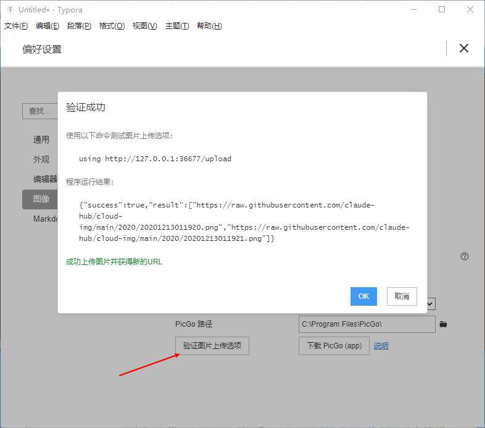Select the 外观 preferences category
The image size is (485, 428).
tap(41, 159)
